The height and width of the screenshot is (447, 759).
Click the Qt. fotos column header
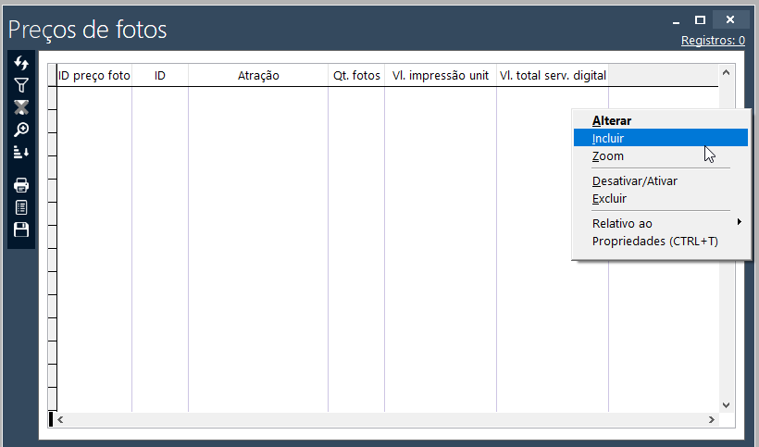tap(356, 76)
